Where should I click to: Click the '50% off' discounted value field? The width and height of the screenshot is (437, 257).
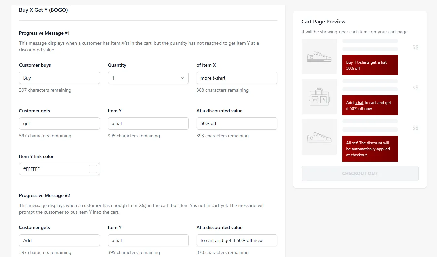237,123
